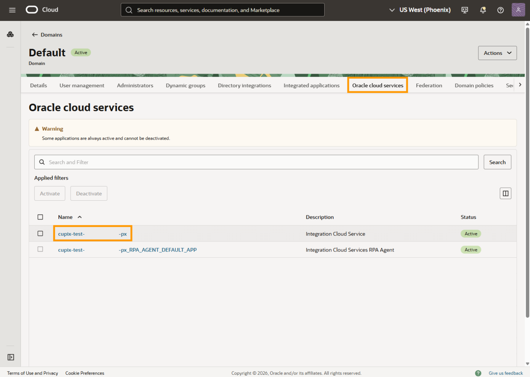This screenshot has width=530, height=377.
Task: Open the Federation tab
Action: pyautogui.click(x=429, y=85)
